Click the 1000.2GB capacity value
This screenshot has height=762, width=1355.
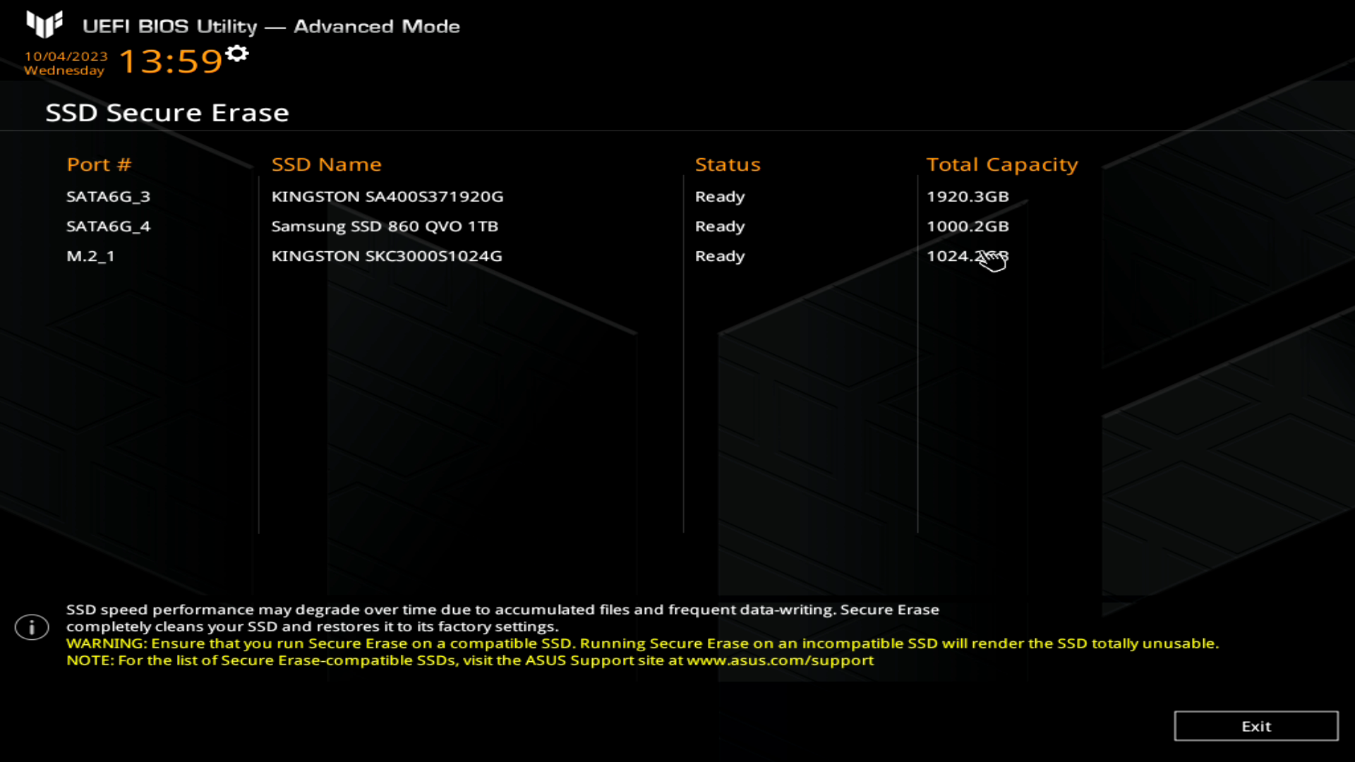(x=968, y=226)
